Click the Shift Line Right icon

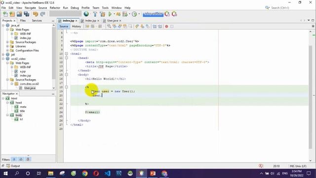coord(160,26)
